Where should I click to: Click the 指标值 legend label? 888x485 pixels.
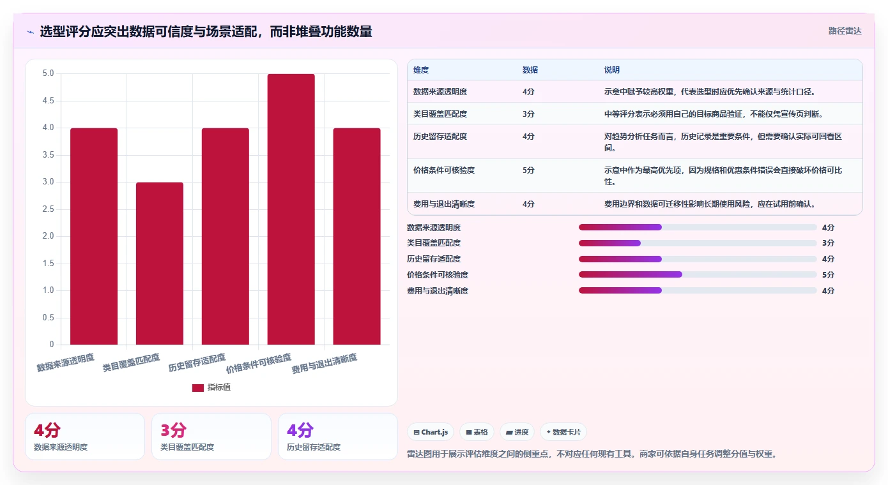219,387
